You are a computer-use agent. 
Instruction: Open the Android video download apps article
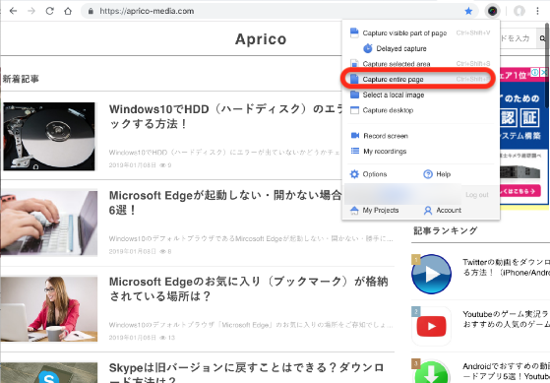[x=506, y=371]
